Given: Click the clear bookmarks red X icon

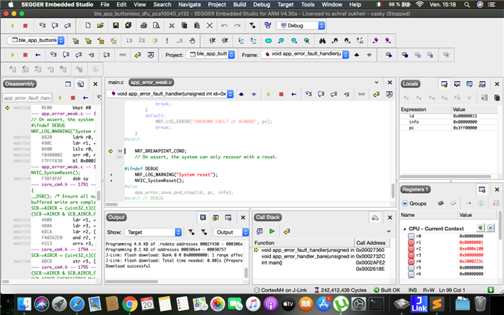Looking at the screenshot, I should [x=307, y=41].
